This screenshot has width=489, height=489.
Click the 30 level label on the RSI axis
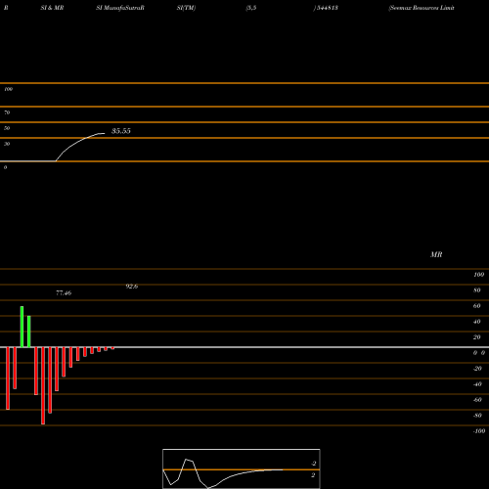pyautogui.click(x=7, y=144)
